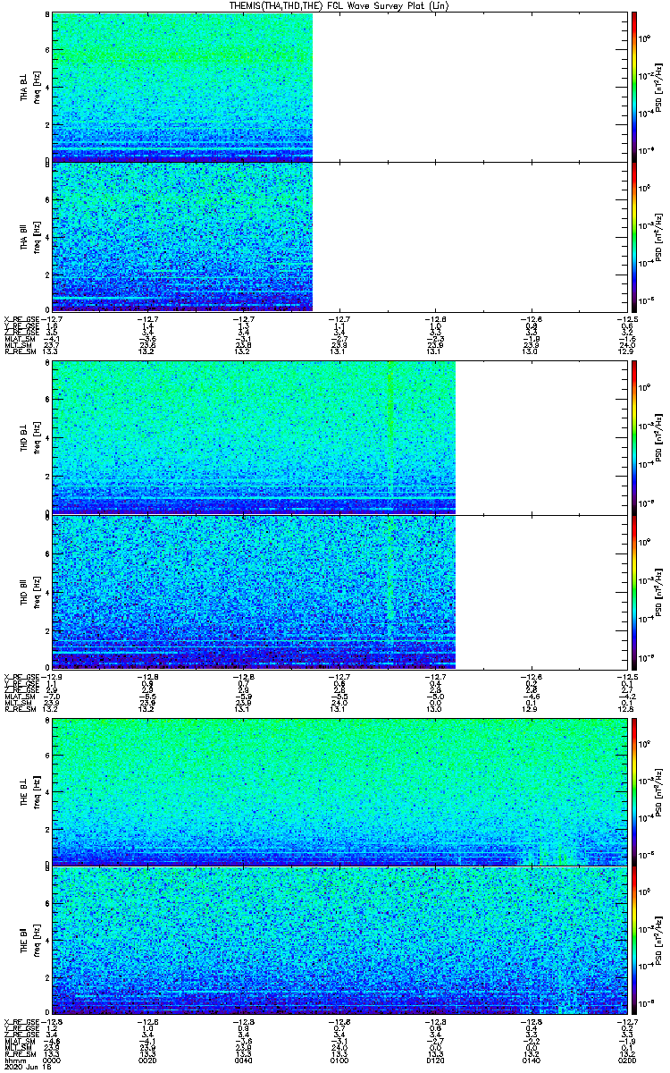Click the THA B-parallel spectrogram panel
The height and width of the screenshot is (1073, 670).
(x=338, y=236)
